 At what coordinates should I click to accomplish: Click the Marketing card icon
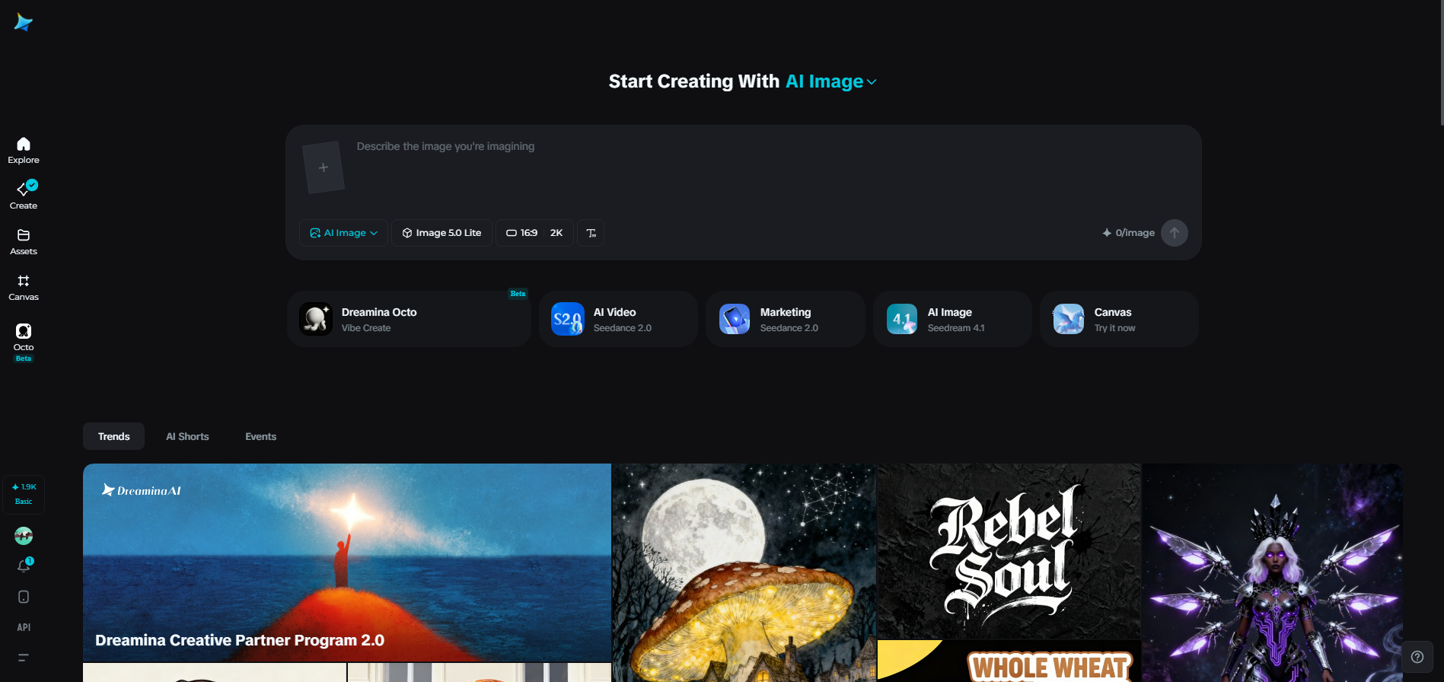(735, 319)
